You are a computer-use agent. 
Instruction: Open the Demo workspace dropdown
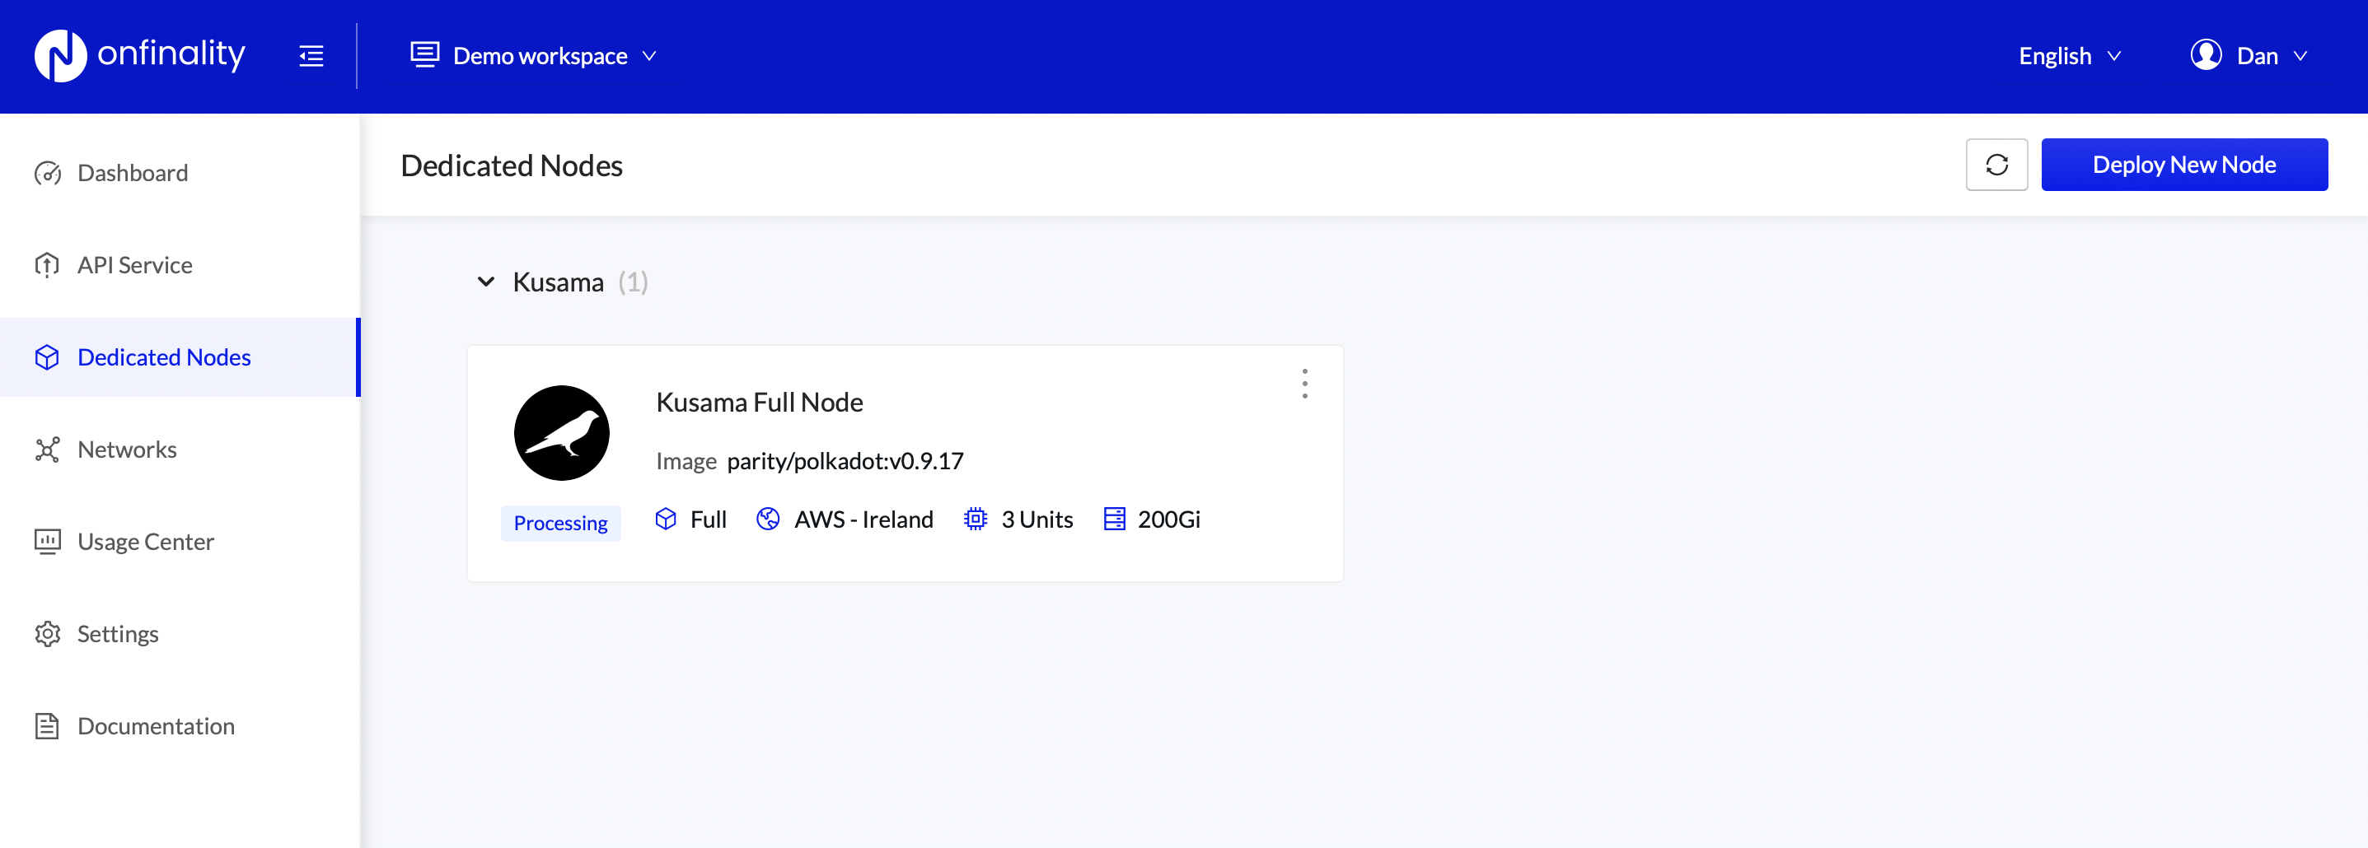tap(533, 56)
